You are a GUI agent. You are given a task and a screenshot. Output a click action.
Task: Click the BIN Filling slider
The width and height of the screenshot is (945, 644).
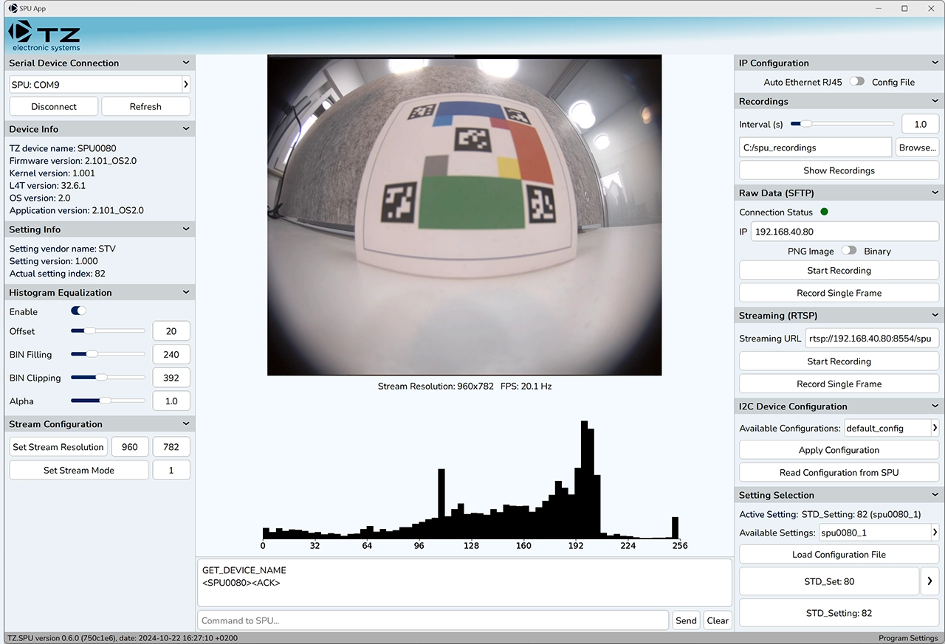point(108,354)
